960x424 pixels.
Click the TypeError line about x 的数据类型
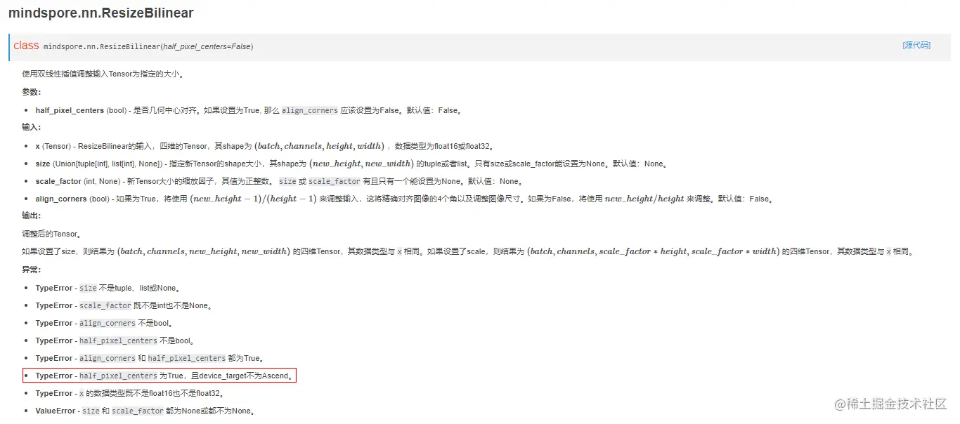[x=129, y=393]
